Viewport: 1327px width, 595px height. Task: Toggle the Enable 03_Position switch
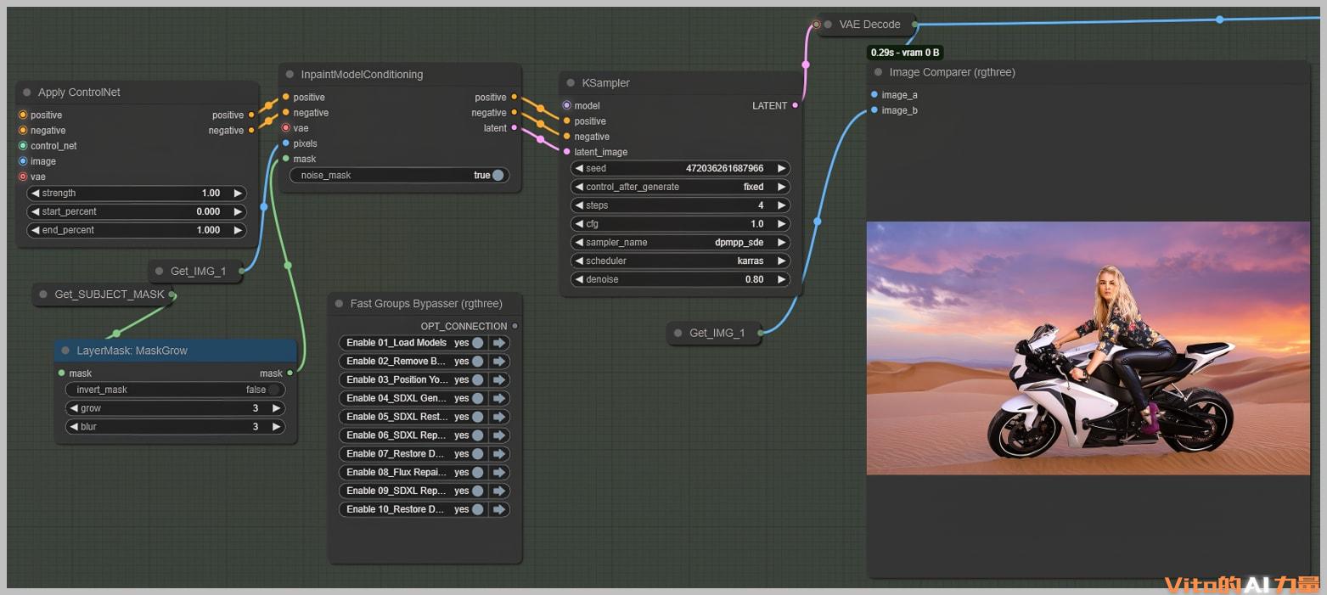(478, 380)
